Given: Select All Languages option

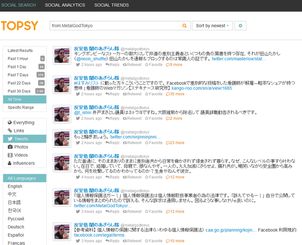Looking at the screenshot, I should (25, 178).
